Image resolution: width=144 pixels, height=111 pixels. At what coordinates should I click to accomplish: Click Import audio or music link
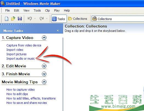pos(21,59)
